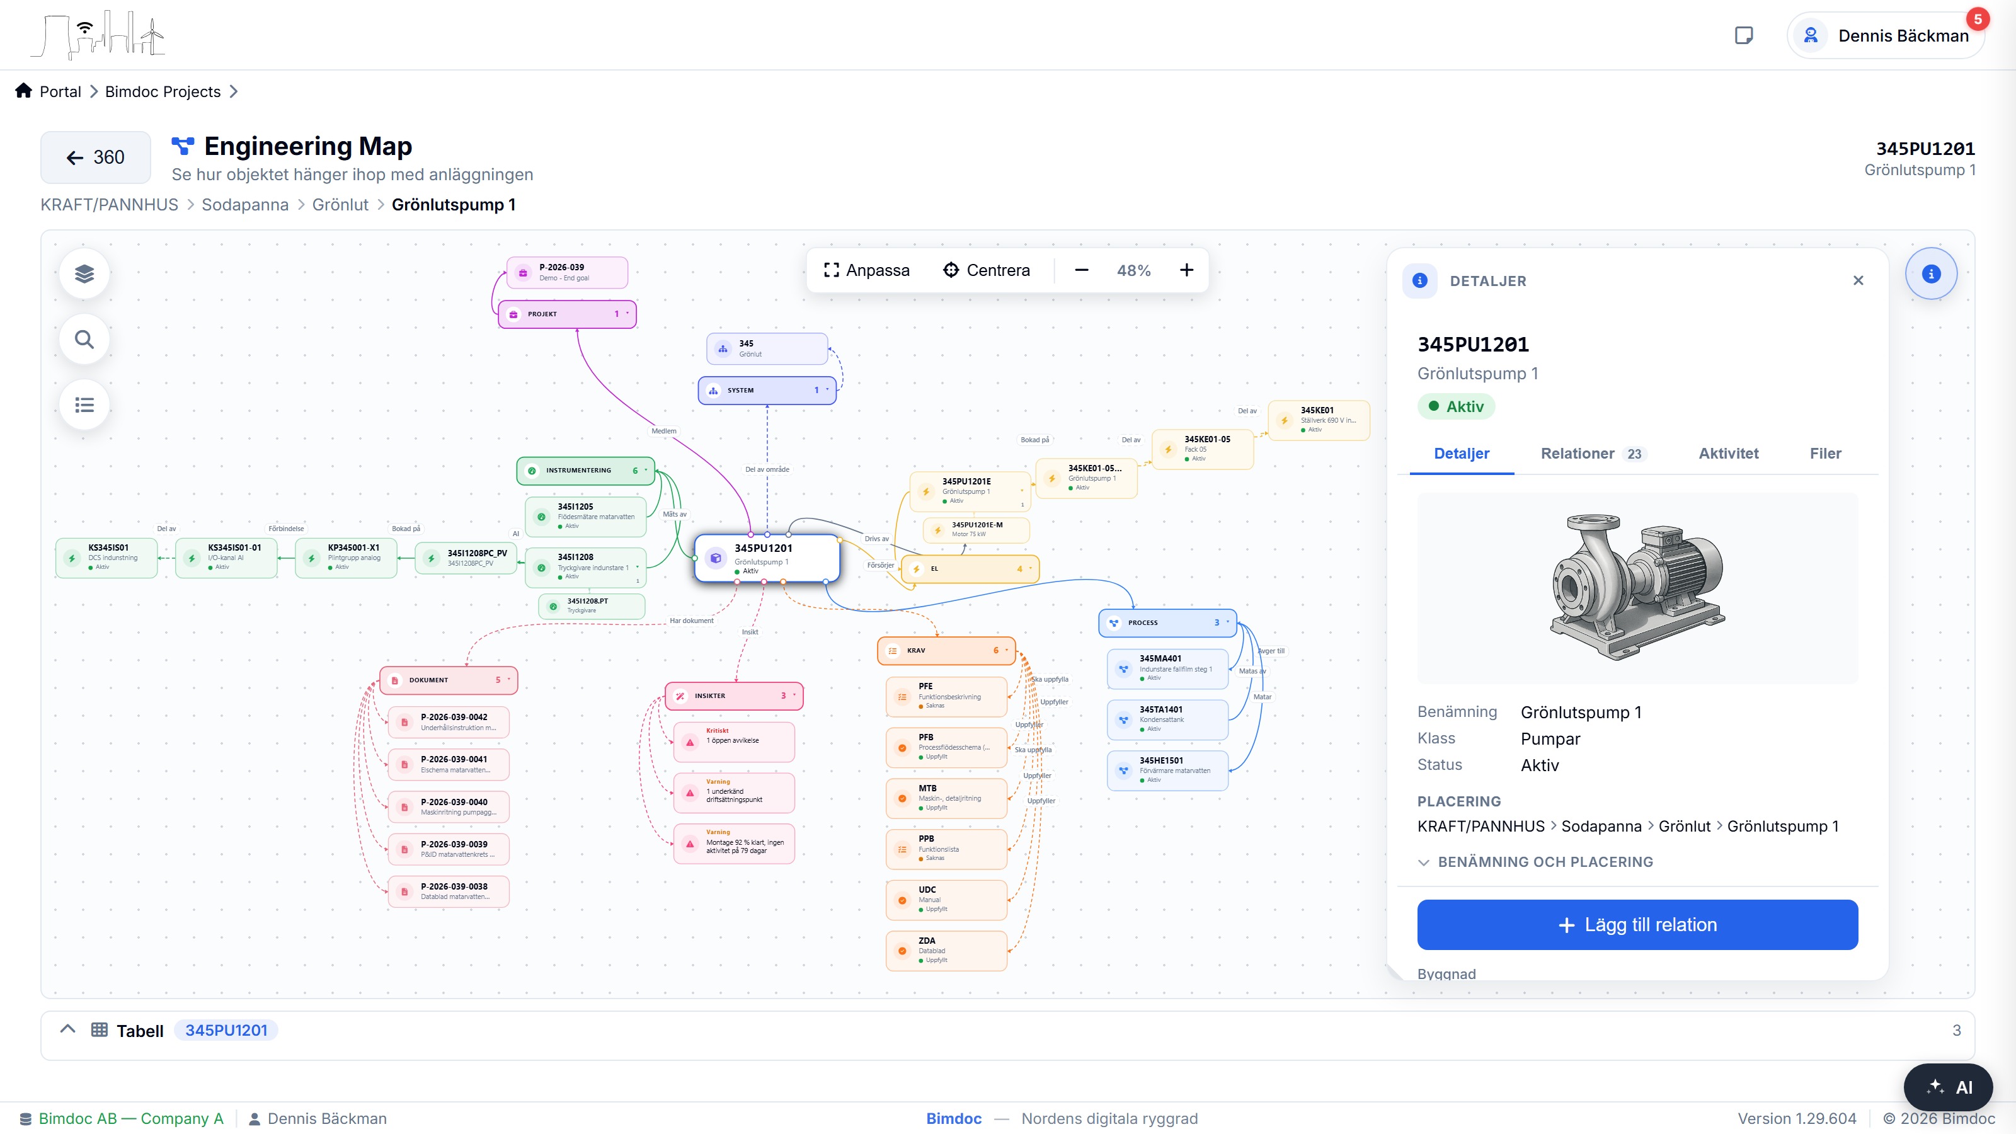Open the map search magnifier icon
The width and height of the screenshot is (2016, 1134).
84,340
